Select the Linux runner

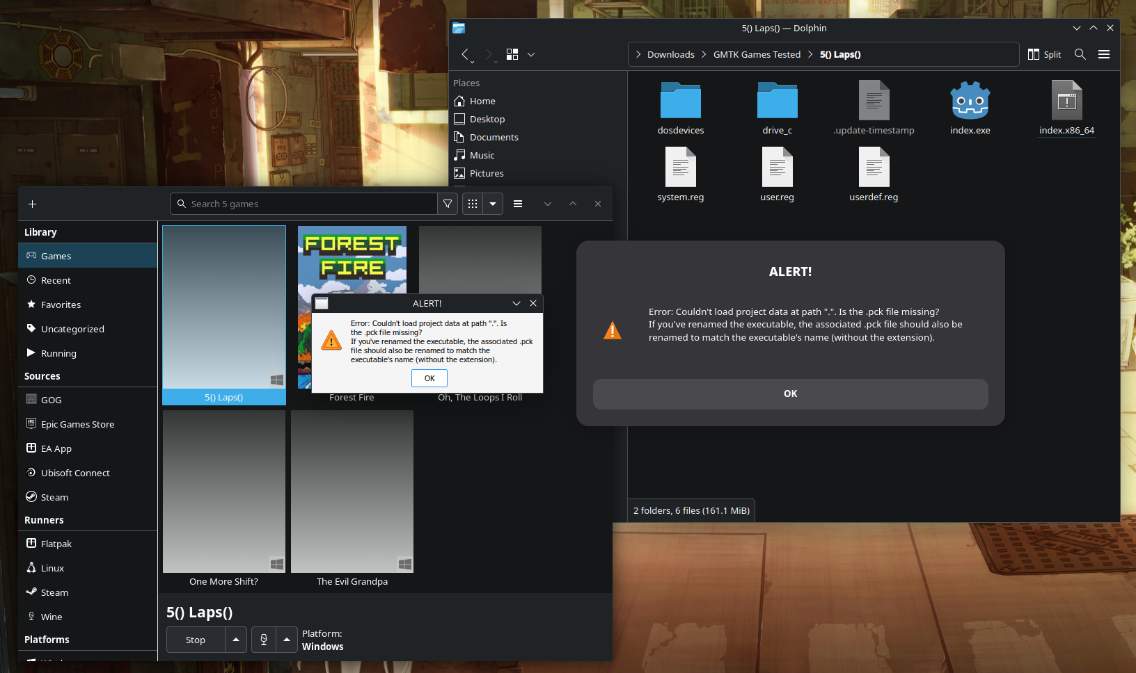tap(88, 568)
